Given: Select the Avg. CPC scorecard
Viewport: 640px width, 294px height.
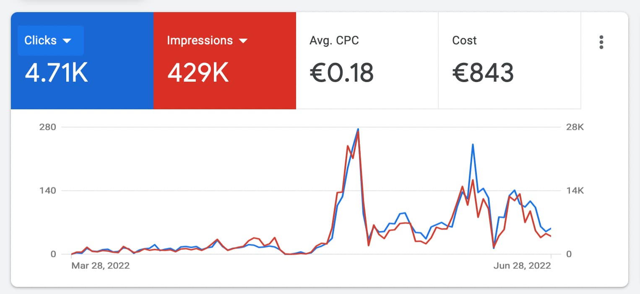Looking at the screenshot, I should 367,61.
